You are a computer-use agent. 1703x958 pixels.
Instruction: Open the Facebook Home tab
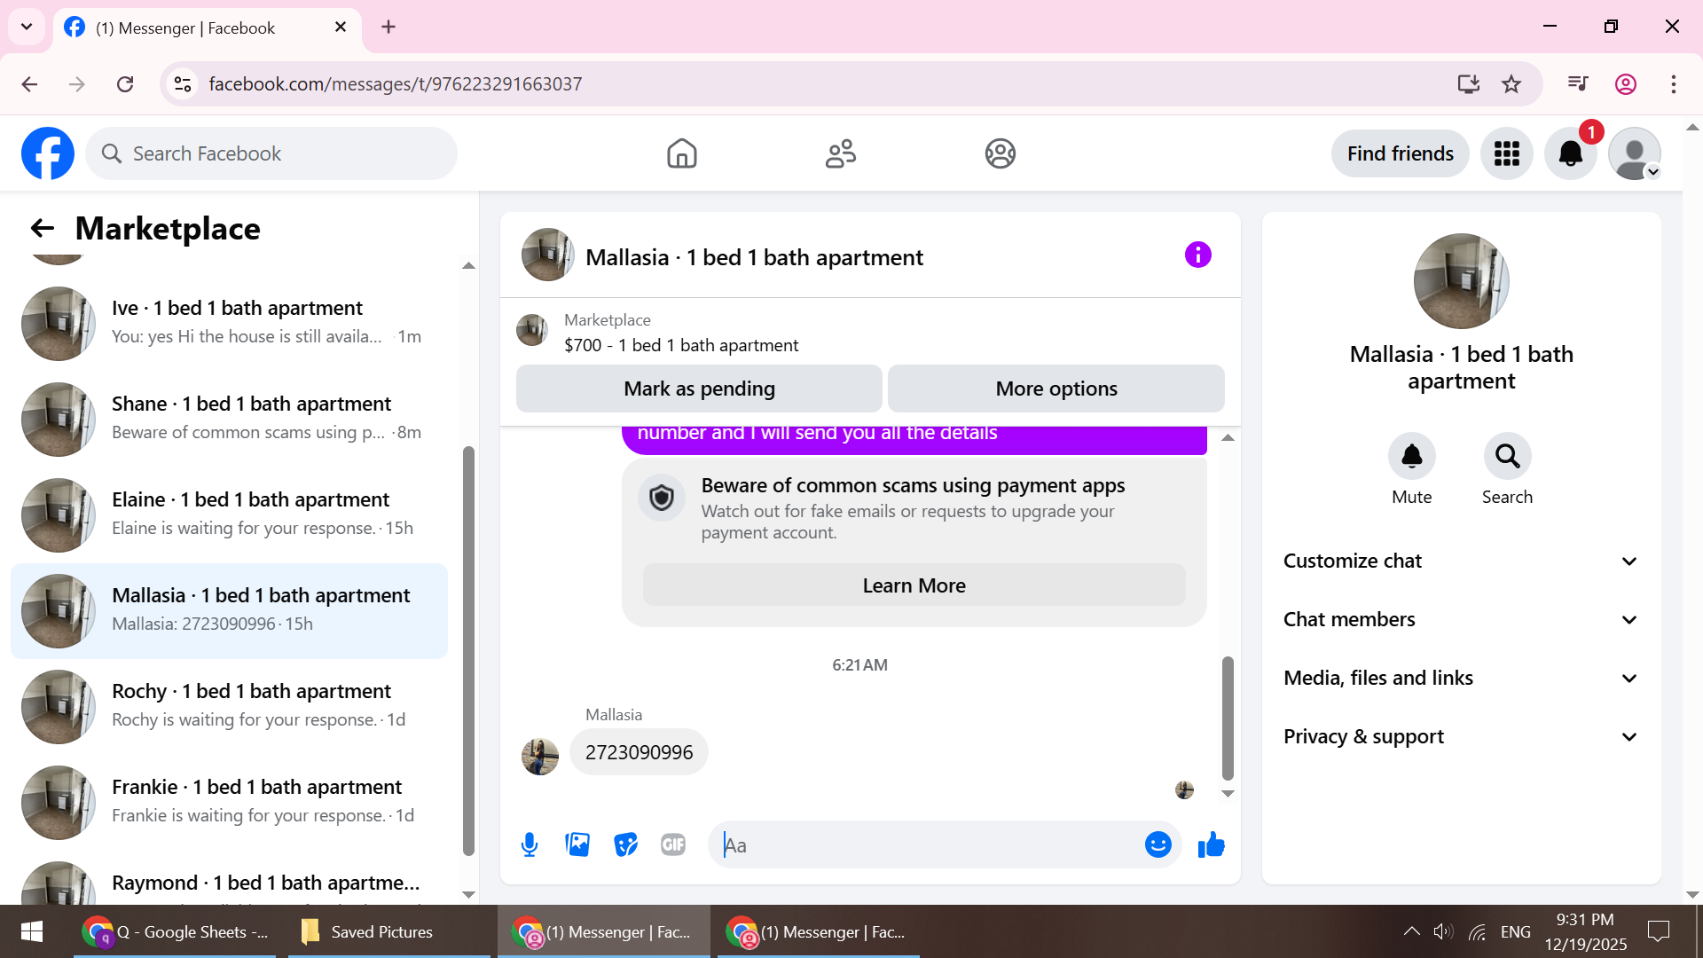[x=681, y=153]
